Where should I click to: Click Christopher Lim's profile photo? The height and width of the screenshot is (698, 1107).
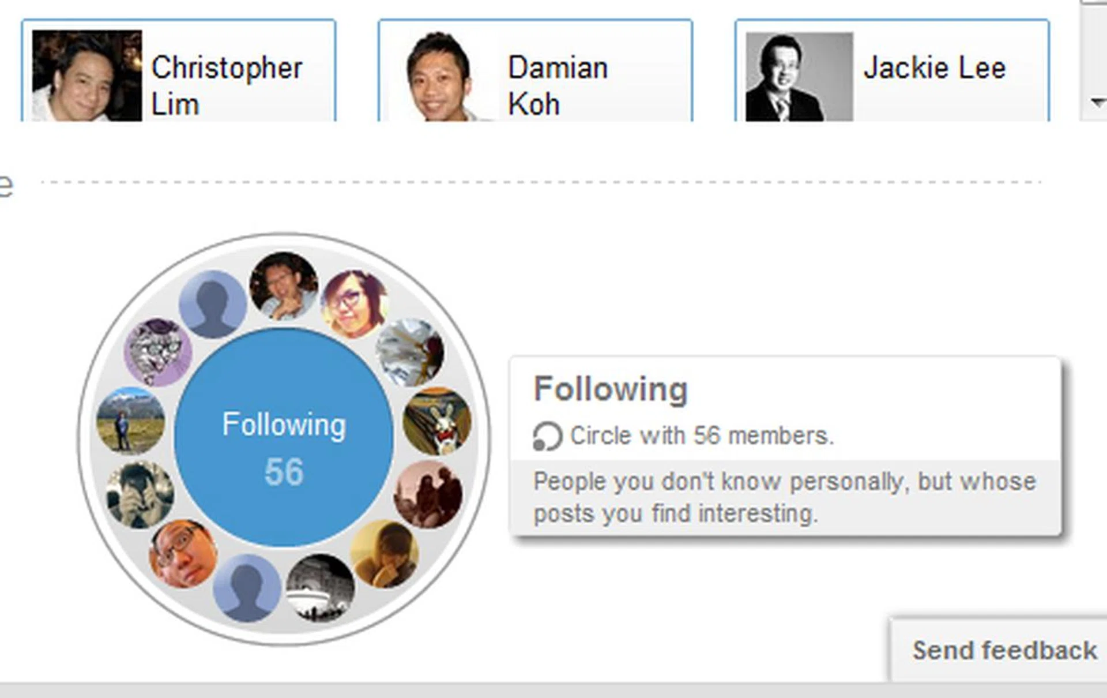pyautogui.click(x=87, y=76)
